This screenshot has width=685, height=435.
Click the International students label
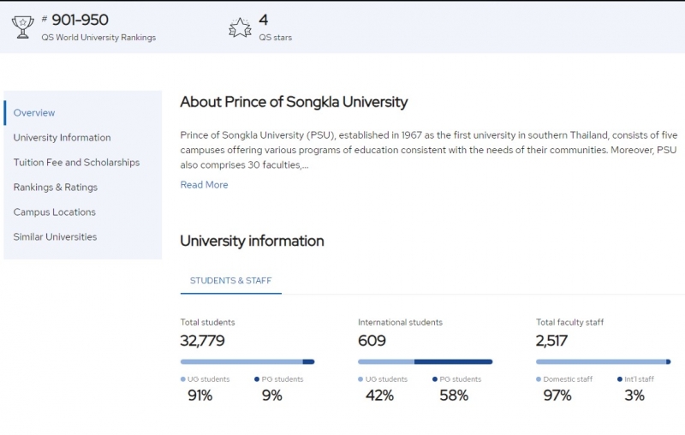coord(400,322)
